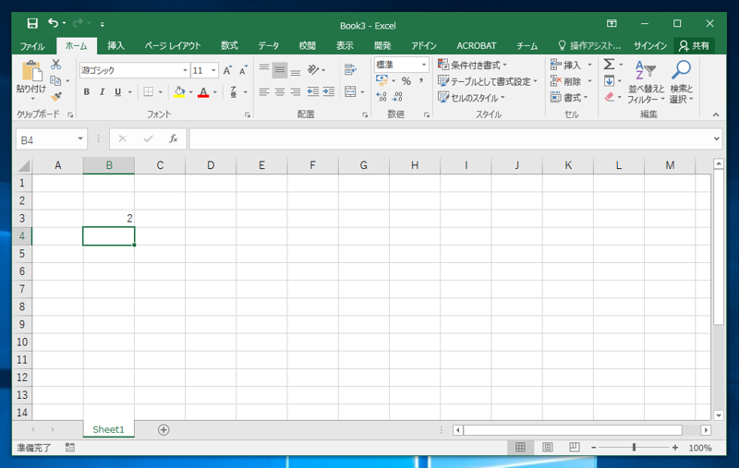
Task: Rotate text with the orientation icon
Action: click(x=313, y=70)
